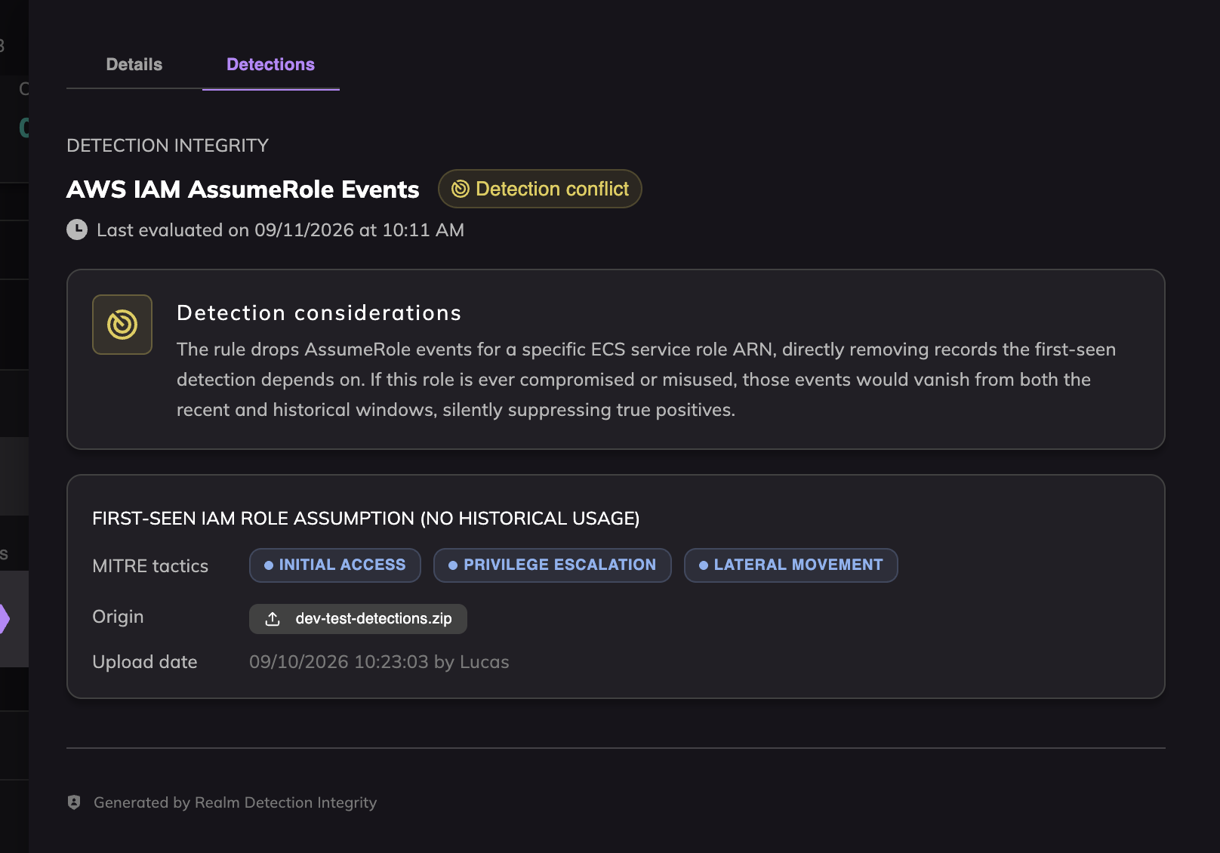This screenshot has width=1220, height=853.
Task: Click the AWS IAM AssumeRole Events title
Action: coord(243,189)
